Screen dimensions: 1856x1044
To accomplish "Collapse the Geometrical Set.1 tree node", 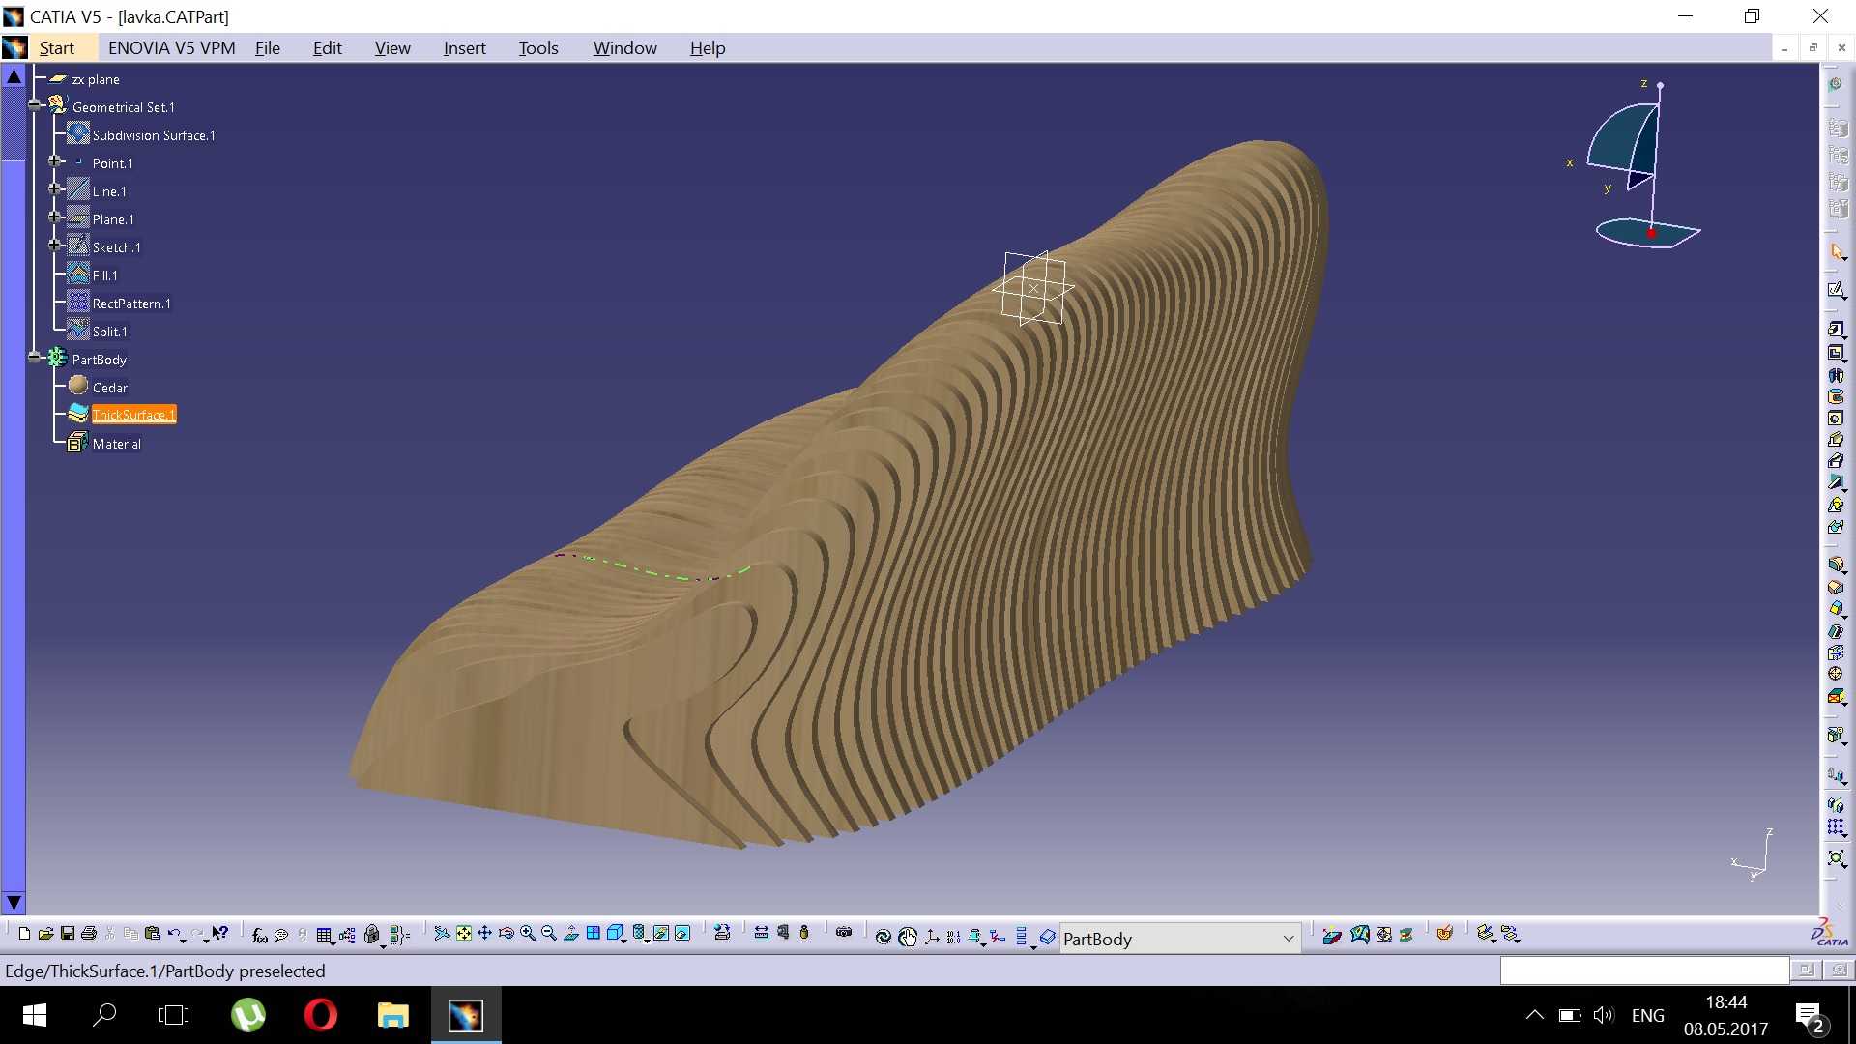I will point(36,106).
